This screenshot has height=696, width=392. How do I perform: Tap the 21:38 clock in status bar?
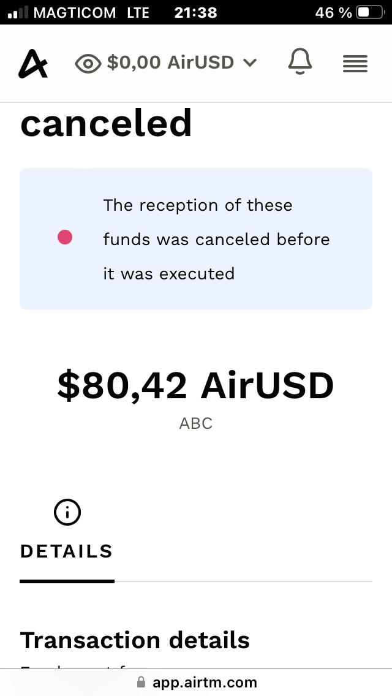coord(195,12)
